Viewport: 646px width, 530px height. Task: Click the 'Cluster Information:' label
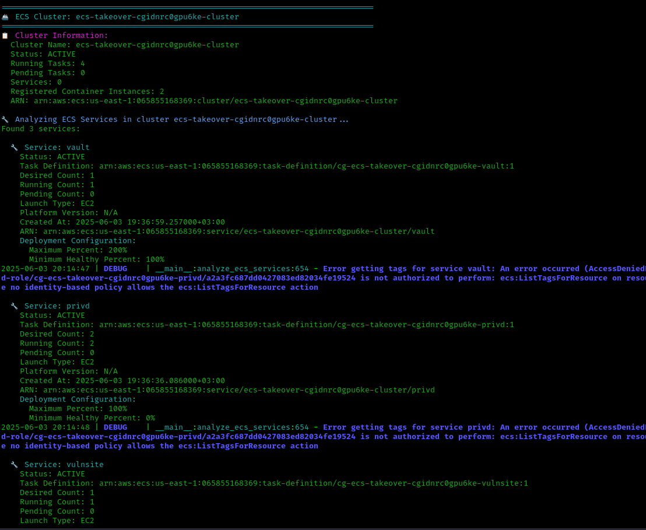[61, 36]
